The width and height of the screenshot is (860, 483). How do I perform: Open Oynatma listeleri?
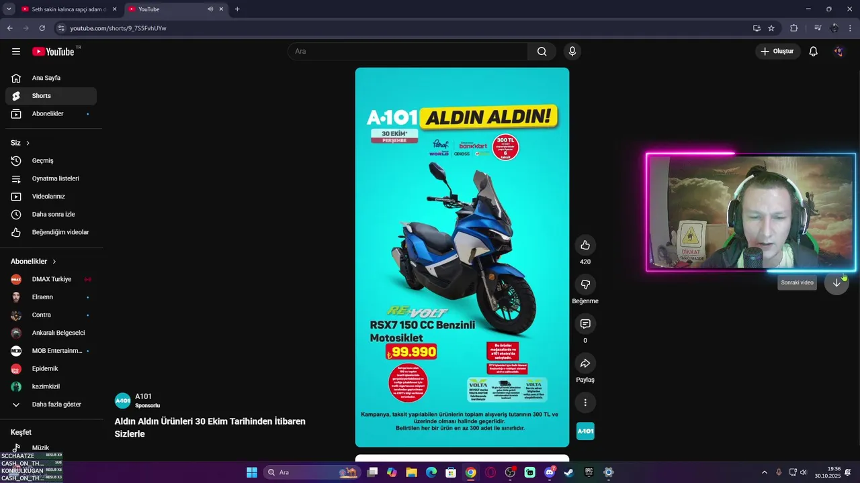point(51,178)
